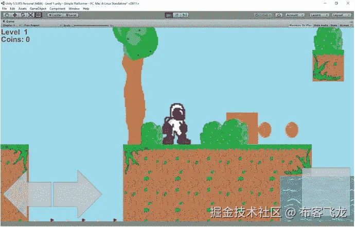Image resolution: width=355 pixels, height=227 pixels.
Task: Click the astronaut player character
Action: [x=176, y=124]
